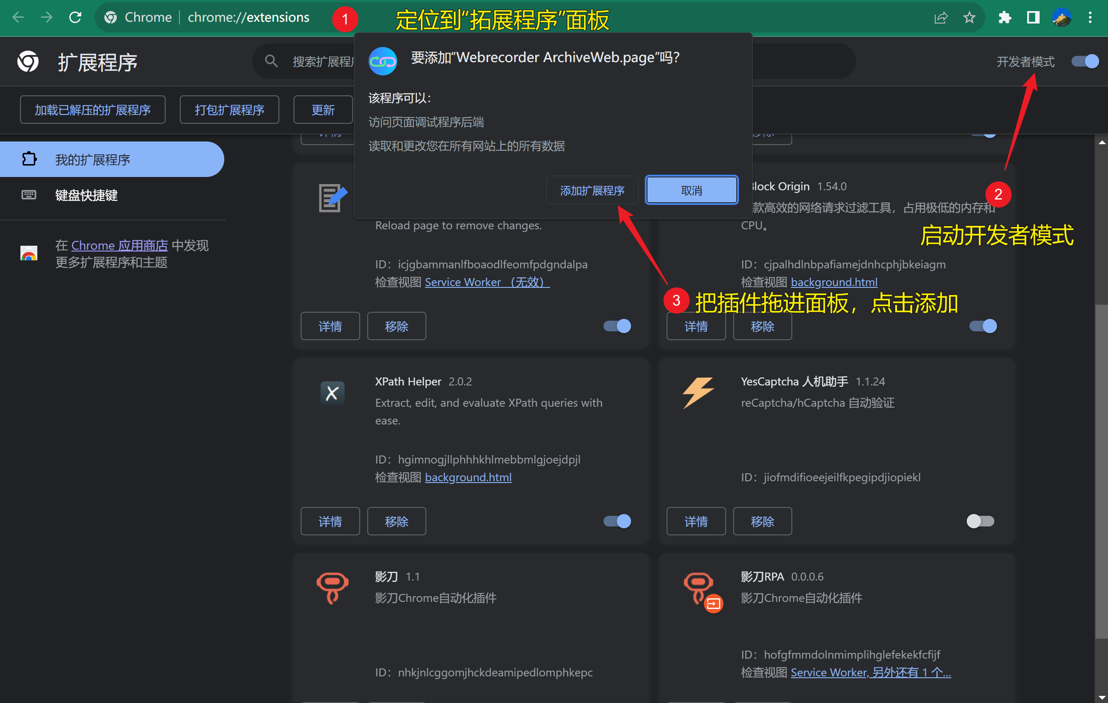Open Chrome three-dot menu
Viewport: 1108px width, 703px height.
tap(1090, 17)
